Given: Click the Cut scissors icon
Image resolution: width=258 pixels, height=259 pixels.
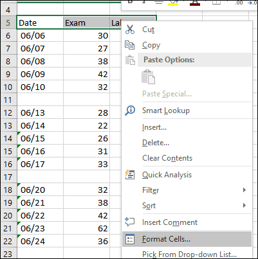Looking at the screenshot, I should (130, 30).
